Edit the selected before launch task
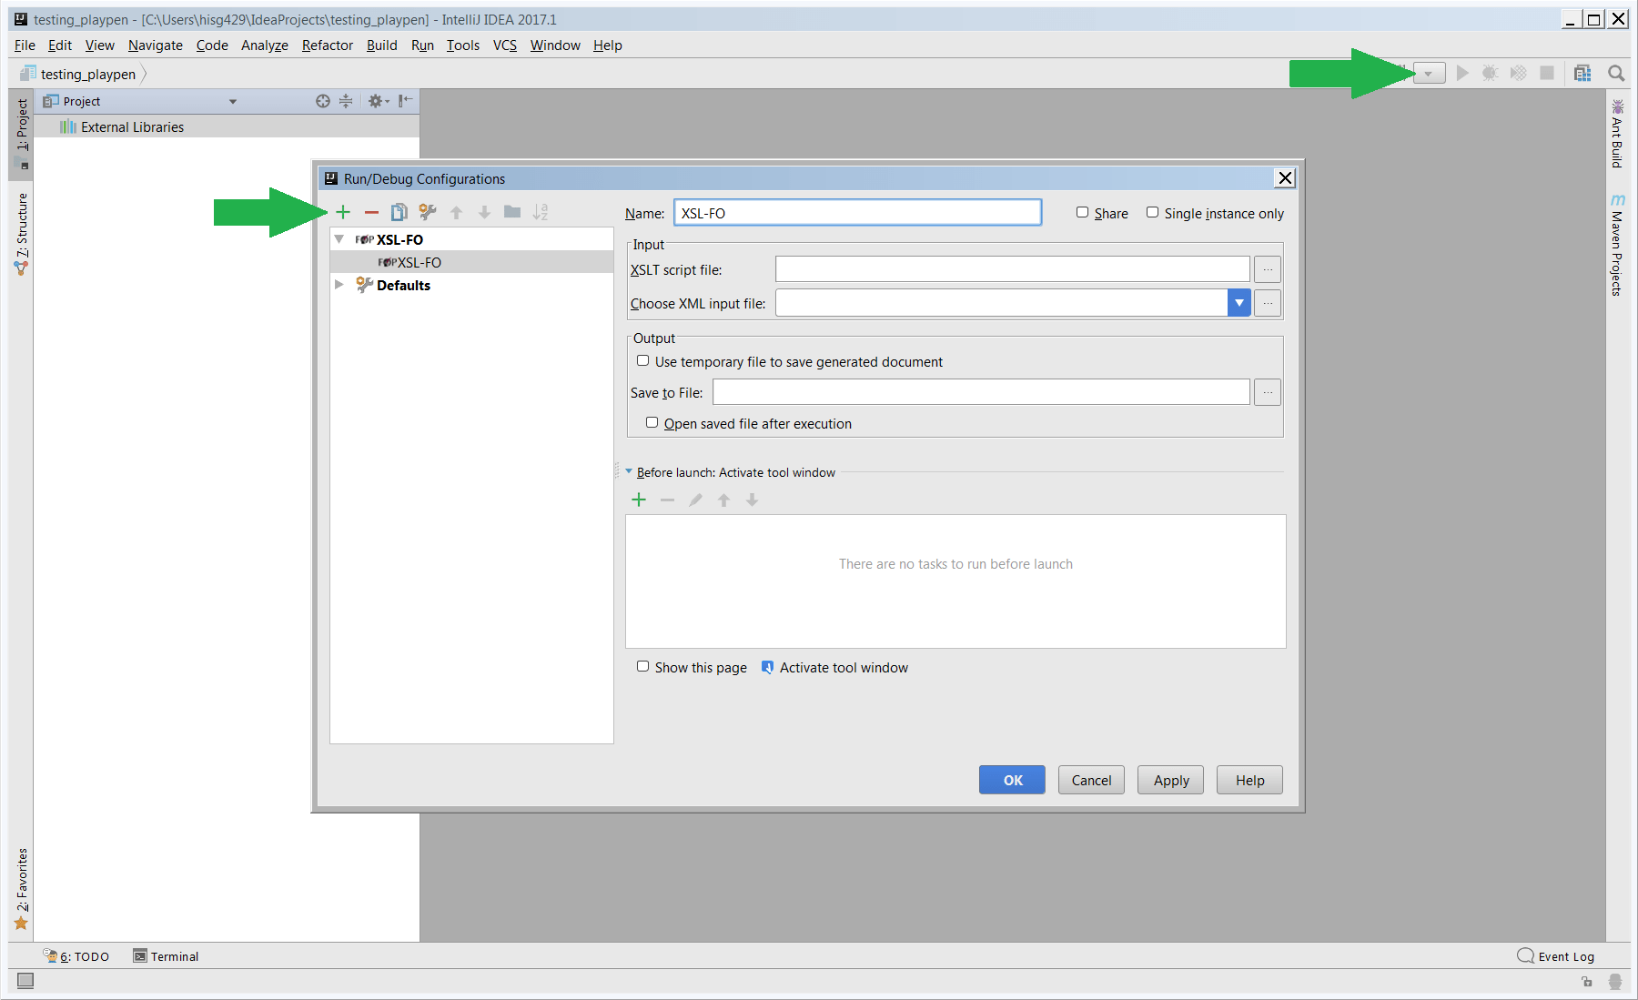 tap(695, 500)
